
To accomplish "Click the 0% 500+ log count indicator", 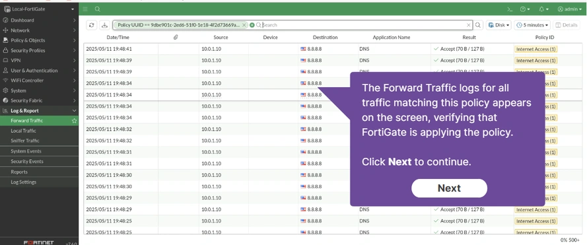I will point(570,240).
